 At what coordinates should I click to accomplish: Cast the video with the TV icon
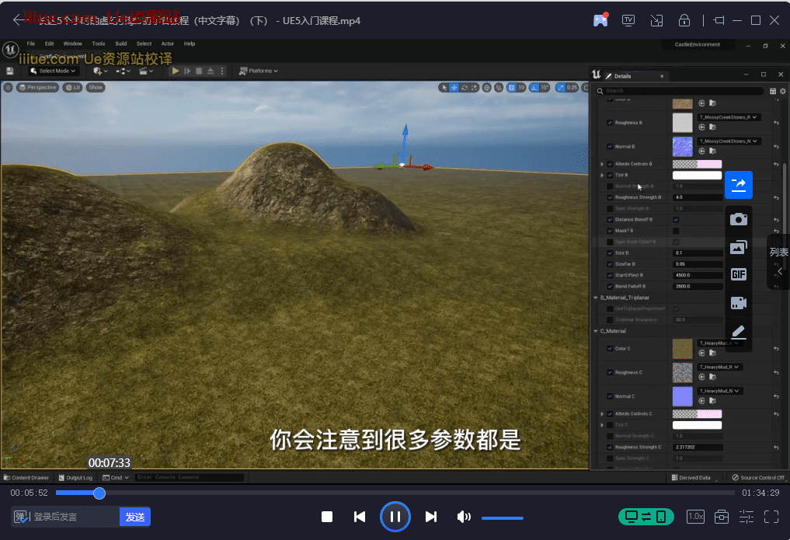628,20
